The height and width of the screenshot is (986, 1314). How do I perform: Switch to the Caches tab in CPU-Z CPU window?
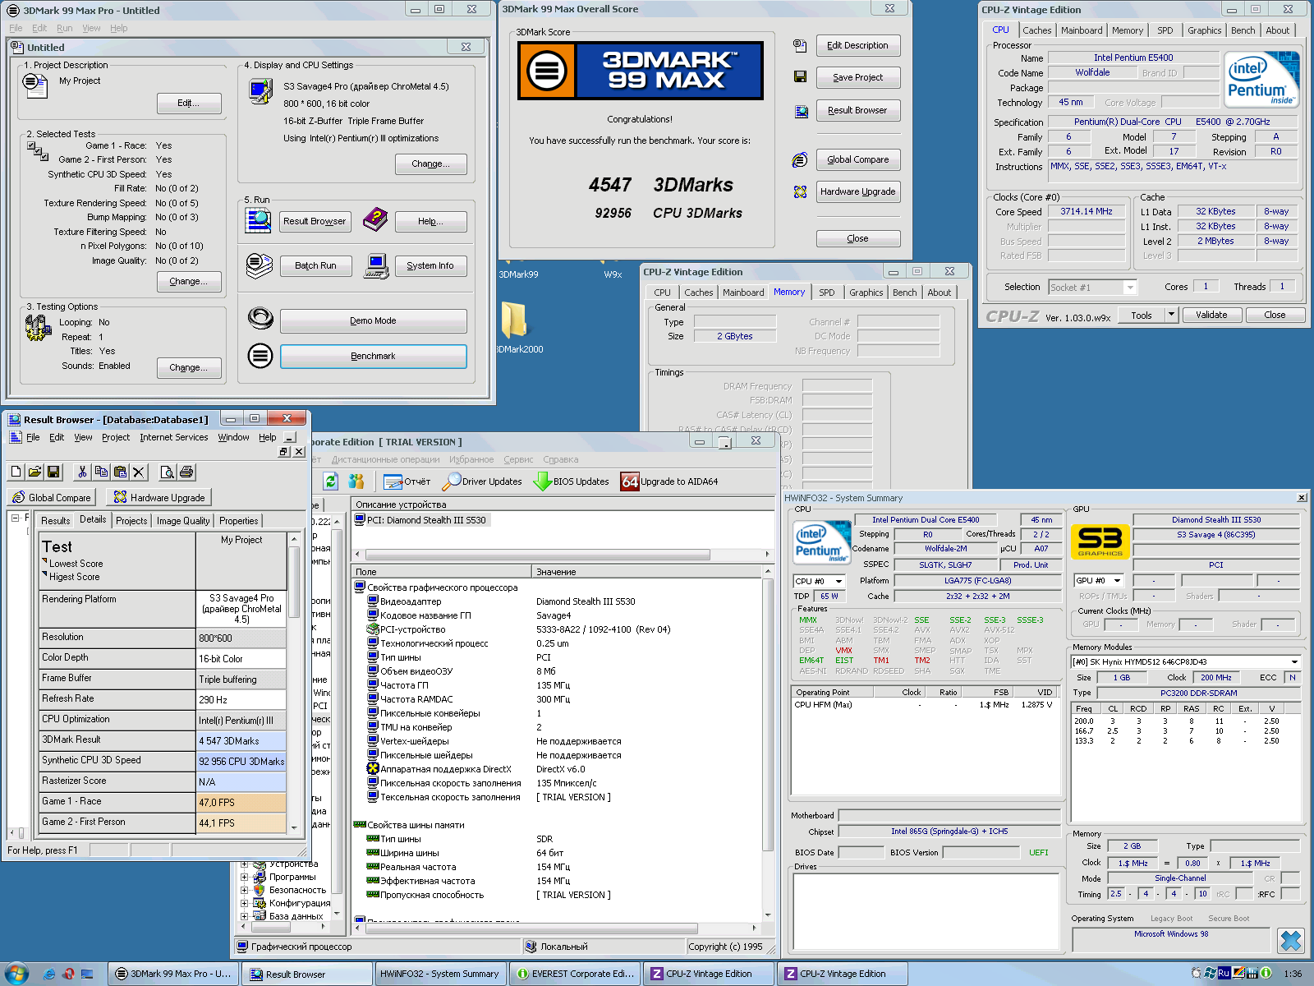coord(1036,30)
